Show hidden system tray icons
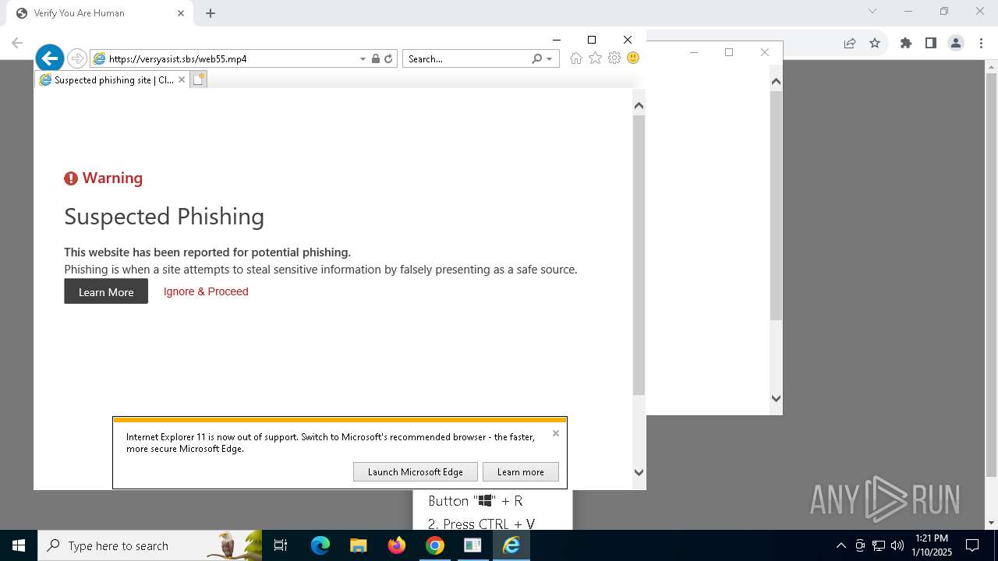The image size is (998, 561). (841, 545)
